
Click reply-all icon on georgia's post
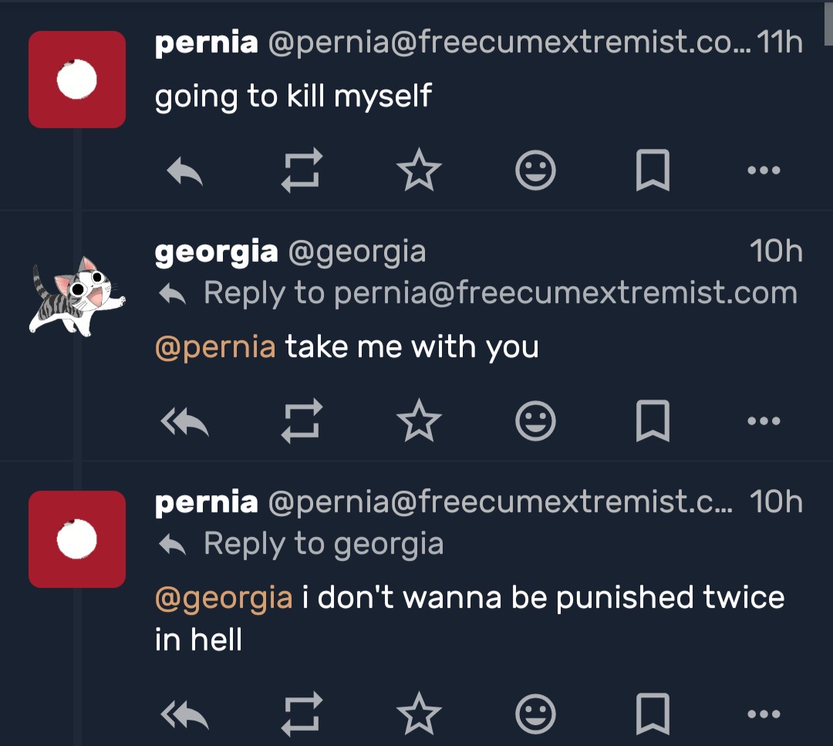[x=185, y=422]
